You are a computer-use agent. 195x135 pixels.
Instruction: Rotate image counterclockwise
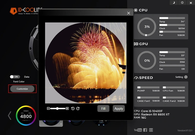click(x=73, y=108)
